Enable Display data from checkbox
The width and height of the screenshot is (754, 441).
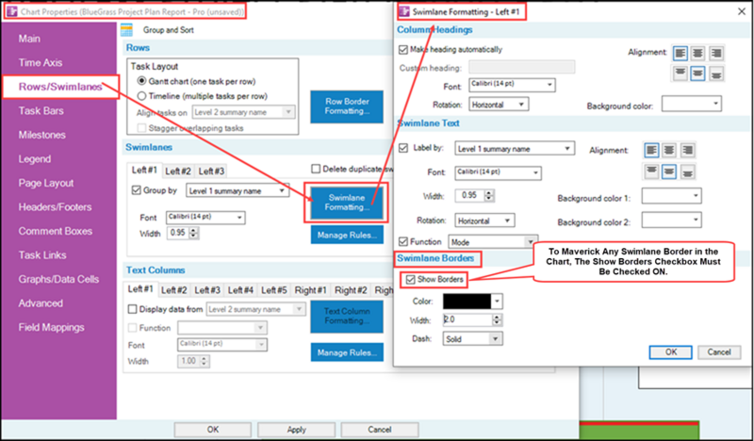click(x=132, y=309)
